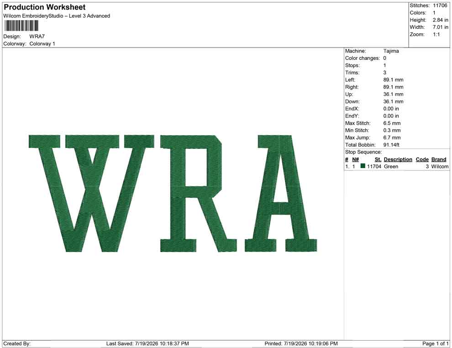Select the Down value '36.1 mm'

click(393, 101)
